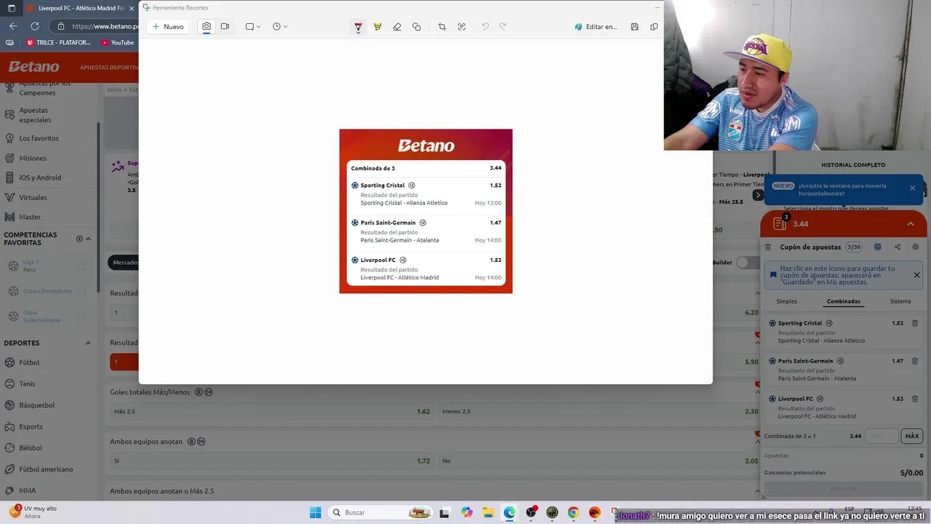Delete all bets with coupon trash icon
Screen dimensions: 931x524
(768, 247)
